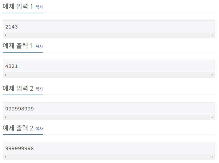
Task: Copy example input 1 via 복사 link
Action: [x=39, y=7]
